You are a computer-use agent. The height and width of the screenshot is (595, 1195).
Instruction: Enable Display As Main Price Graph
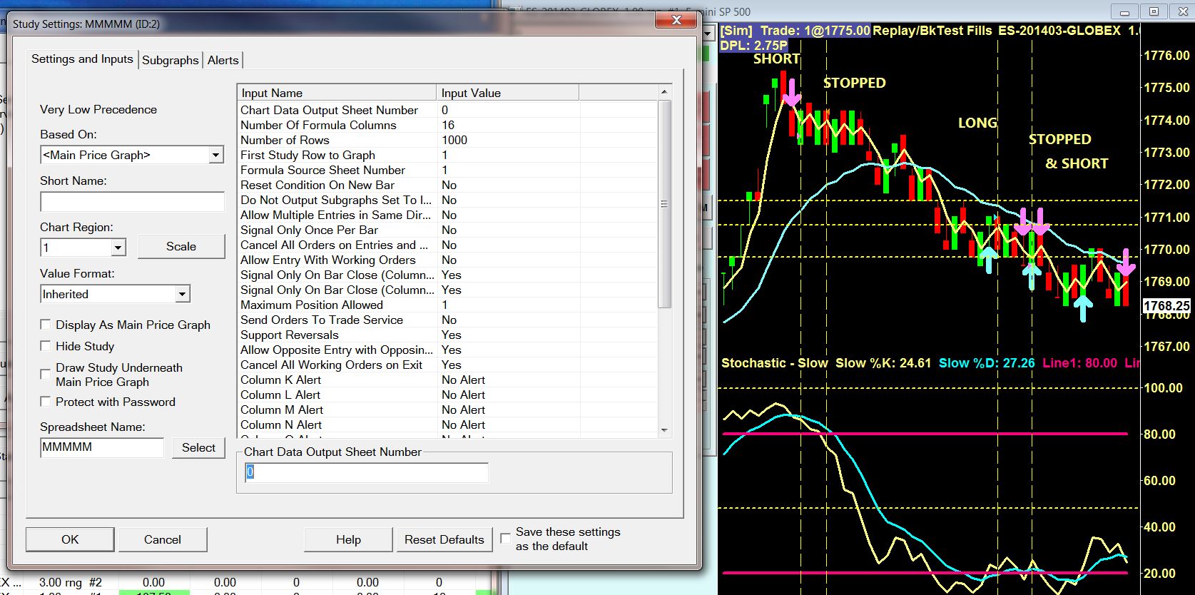coord(46,325)
